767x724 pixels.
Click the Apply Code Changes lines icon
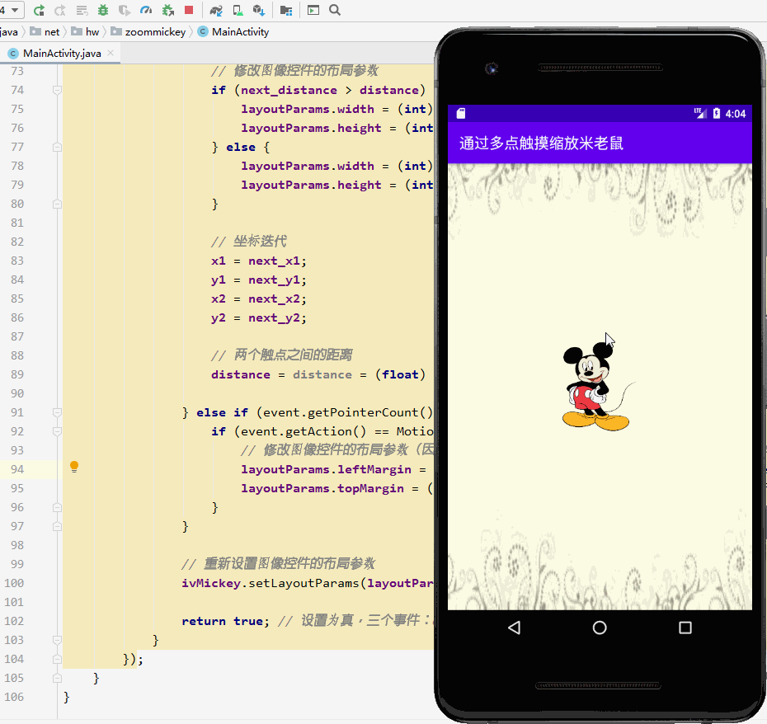pyautogui.click(x=82, y=10)
